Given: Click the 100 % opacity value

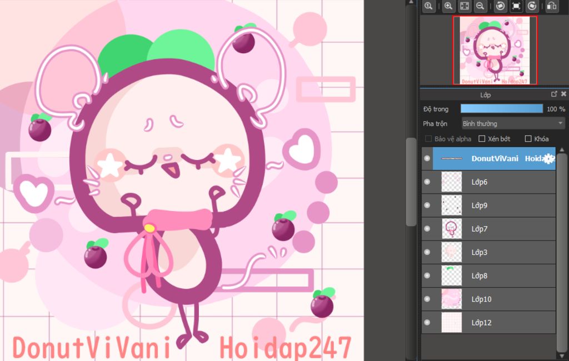Looking at the screenshot, I should tap(556, 109).
